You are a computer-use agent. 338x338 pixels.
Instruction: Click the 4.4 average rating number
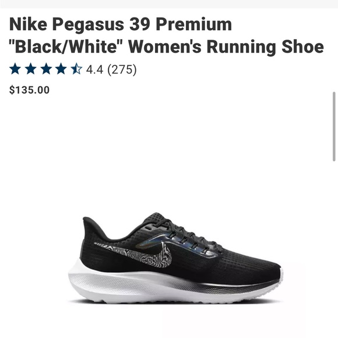[x=94, y=69]
